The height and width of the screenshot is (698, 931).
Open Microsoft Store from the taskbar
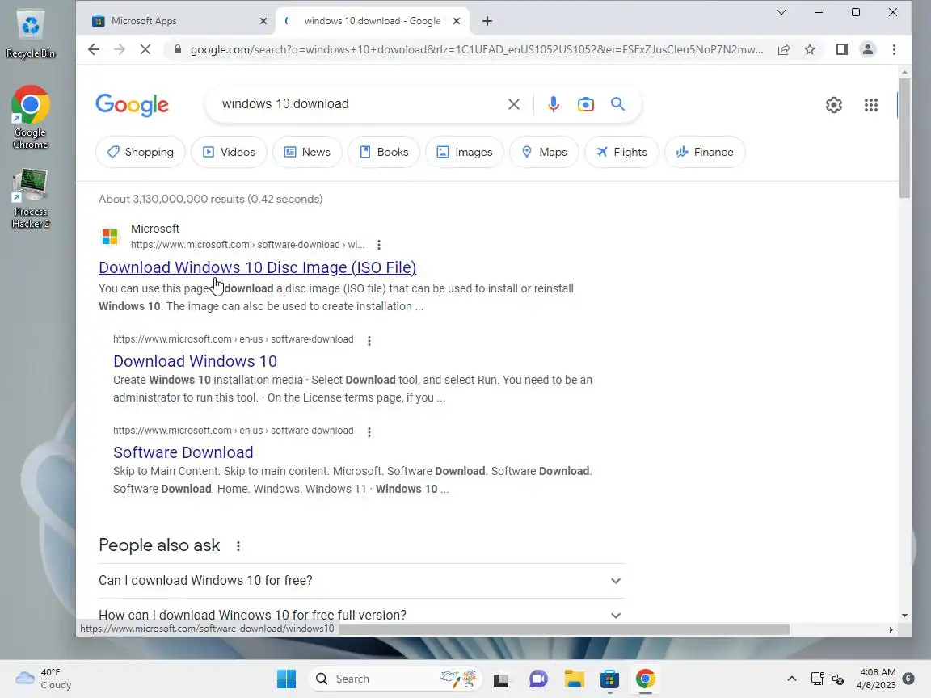tap(610, 679)
